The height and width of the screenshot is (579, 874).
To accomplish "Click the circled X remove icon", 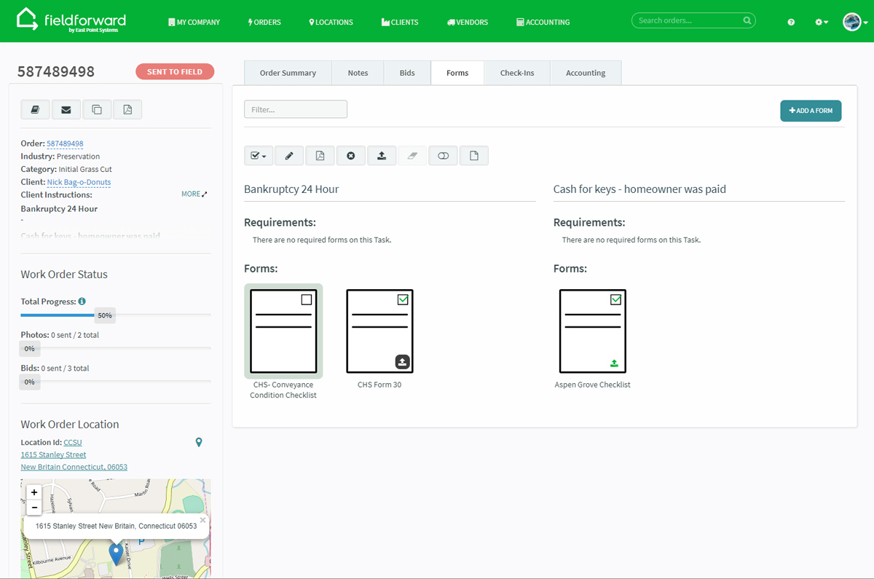I will click(350, 155).
